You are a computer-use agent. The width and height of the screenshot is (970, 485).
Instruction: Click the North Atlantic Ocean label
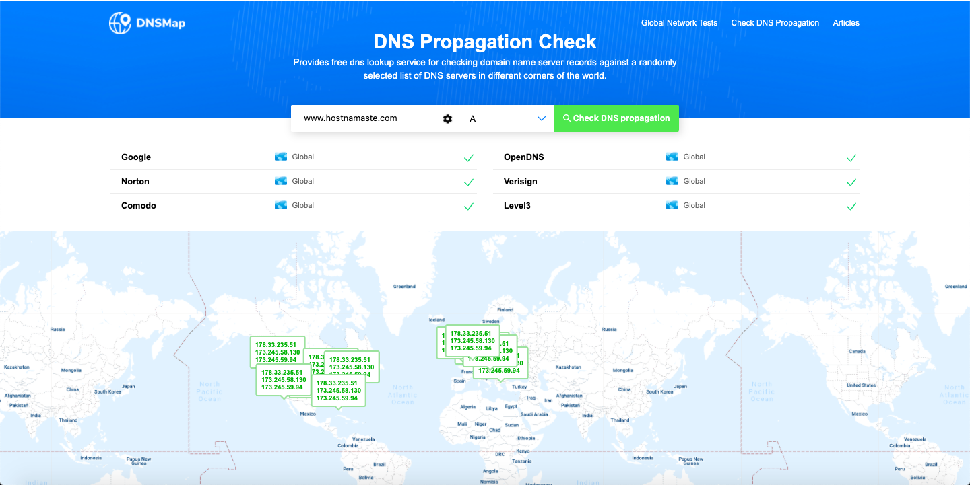click(403, 395)
